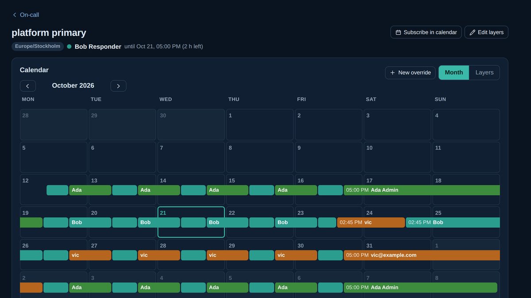The image size is (531, 298).
Task: Open the 05:00 PM Ada Admin shift on October 17
Action: [x=422, y=190]
